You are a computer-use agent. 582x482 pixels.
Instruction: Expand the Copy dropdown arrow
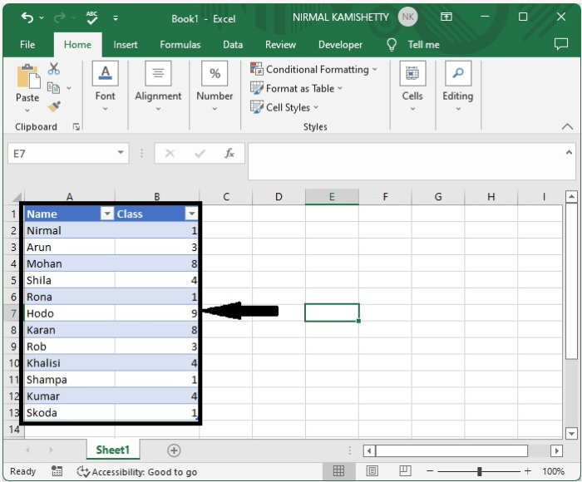coord(69,88)
